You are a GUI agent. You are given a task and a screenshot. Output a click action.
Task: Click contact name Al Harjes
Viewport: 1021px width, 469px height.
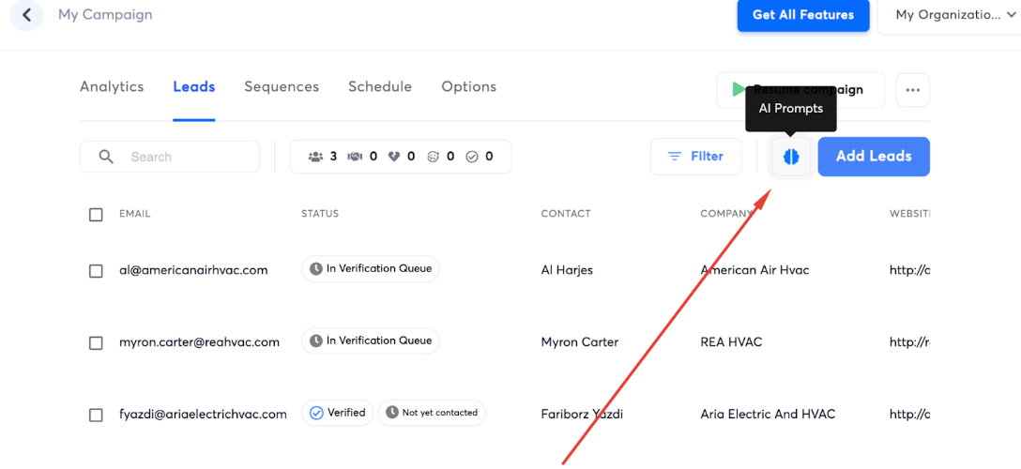(x=567, y=270)
